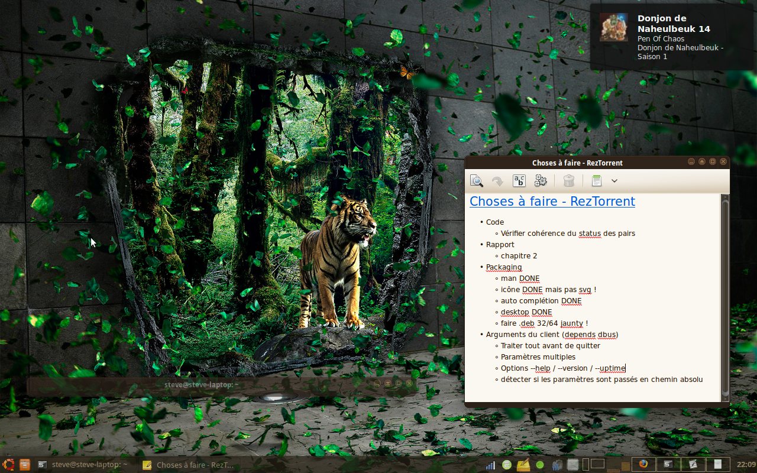Screen dimensions: 757x473
Task: Click the Traiter tout avant de quitter line
Action: coord(550,346)
